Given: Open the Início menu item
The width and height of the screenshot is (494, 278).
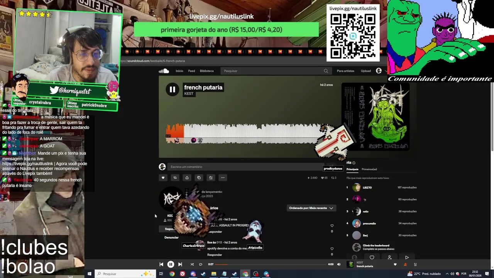Looking at the screenshot, I should click(179, 71).
